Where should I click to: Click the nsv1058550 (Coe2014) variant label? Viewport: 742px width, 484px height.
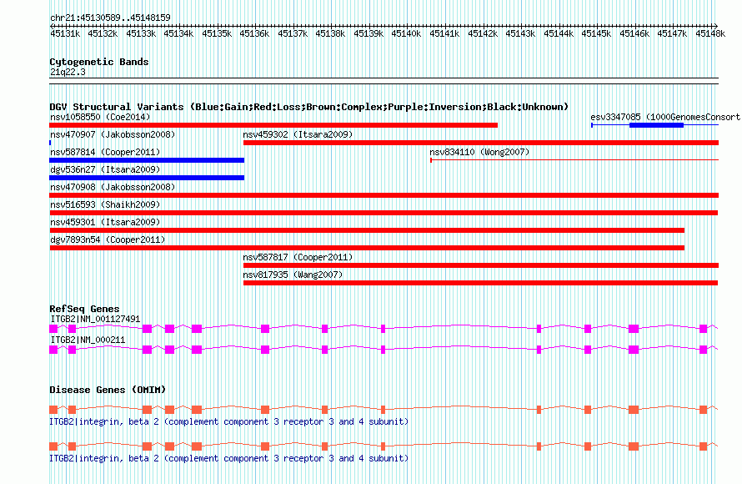pos(100,117)
